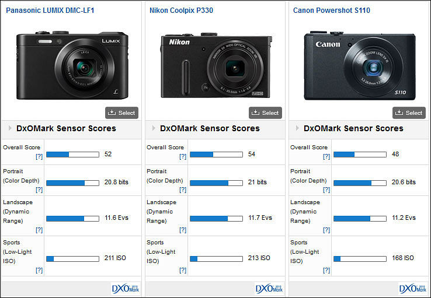Click the DxOMark logo under Canon column

tap(413, 288)
